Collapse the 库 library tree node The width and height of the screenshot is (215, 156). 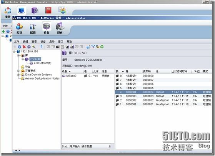click(x=18, y=55)
